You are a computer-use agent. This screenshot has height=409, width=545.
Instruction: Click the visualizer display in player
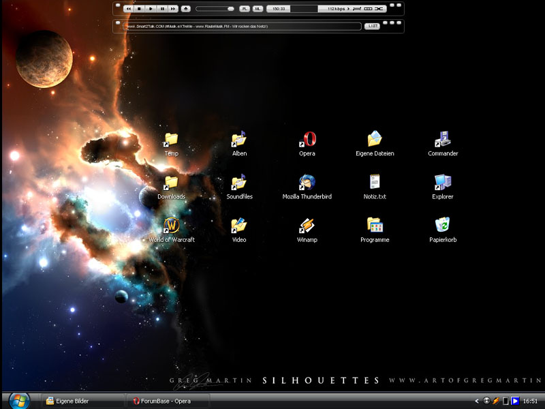pyautogui.click(x=304, y=9)
